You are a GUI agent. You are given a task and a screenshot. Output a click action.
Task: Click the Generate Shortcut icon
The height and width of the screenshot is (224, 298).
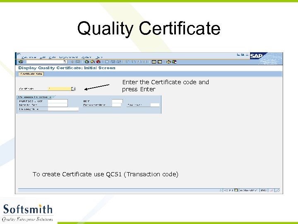pyautogui.click(x=160, y=62)
